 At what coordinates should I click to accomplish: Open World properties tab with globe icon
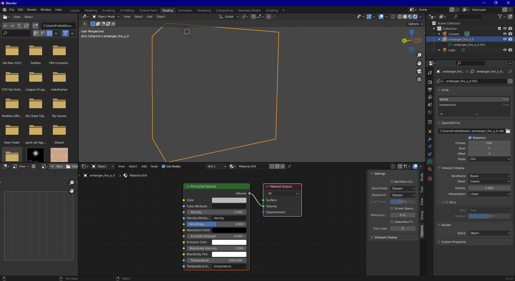click(x=430, y=112)
